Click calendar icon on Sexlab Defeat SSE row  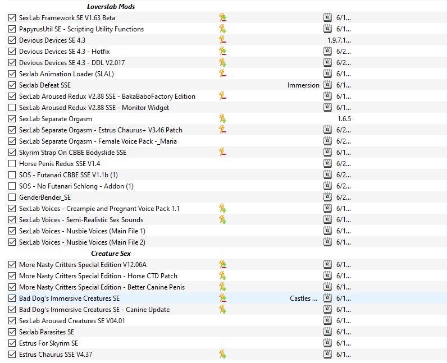[x=327, y=85]
